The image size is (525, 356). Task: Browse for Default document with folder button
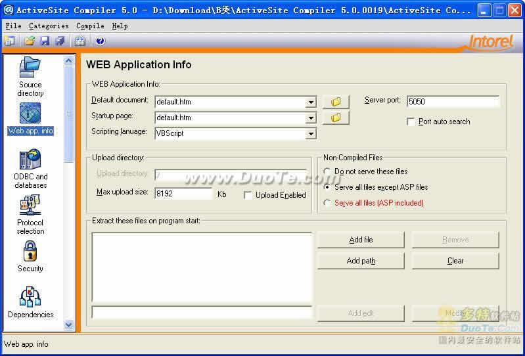click(x=336, y=102)
